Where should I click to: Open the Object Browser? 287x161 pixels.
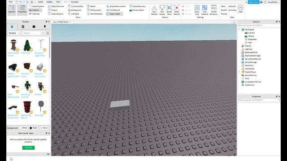coord(56,6)
